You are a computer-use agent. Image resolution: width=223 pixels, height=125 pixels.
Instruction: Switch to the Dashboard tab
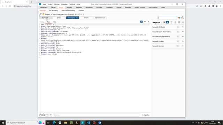pyautogui.click(x=44, y=7)
